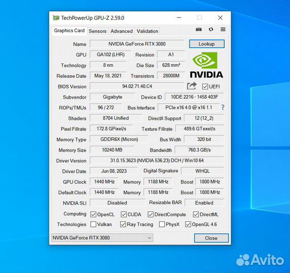The width and height of the screenshot is (290, 273).
Task: Click the Release Date May 18, 2021
Action: click(x=108, y=76)
